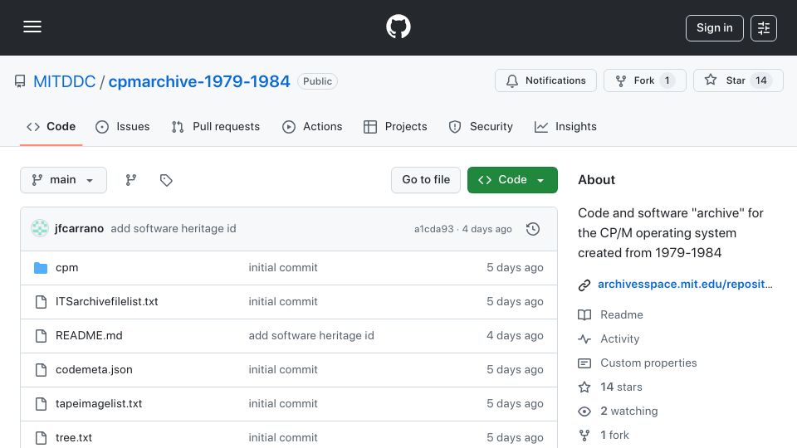The height and width of the screenshot is (448, 797).
Task: Click the link chain icon in About
Action: click(x=584, y=285)
